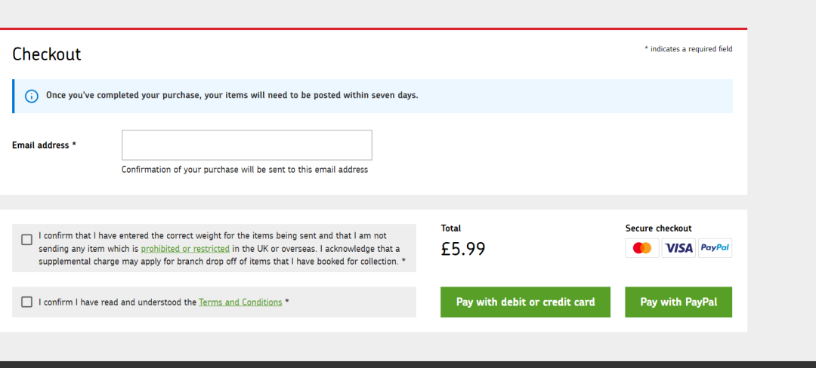
Task: Click the email confirmation helper text
Action: pos(245,170)
